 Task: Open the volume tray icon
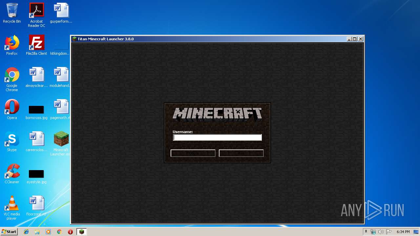click(381, 232)
